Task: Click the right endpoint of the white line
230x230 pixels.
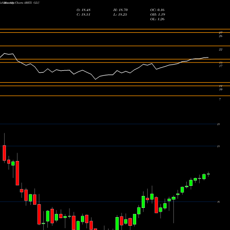Action: pyautogui.click(x=208, y=57)
